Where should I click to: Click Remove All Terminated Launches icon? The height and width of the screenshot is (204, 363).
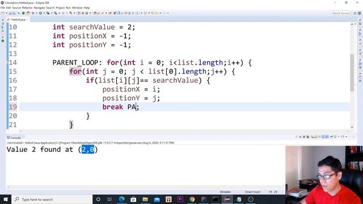[x=307, y=137]
